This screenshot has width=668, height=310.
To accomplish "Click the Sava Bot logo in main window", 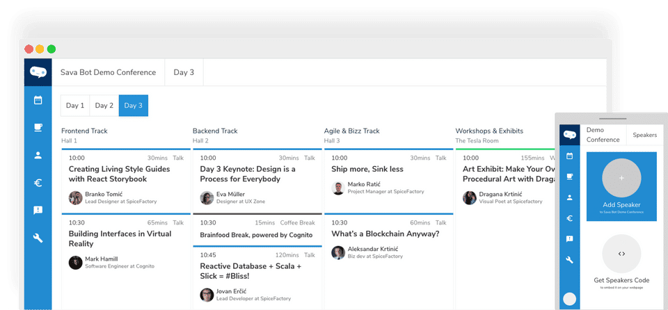I will (38, 72).
